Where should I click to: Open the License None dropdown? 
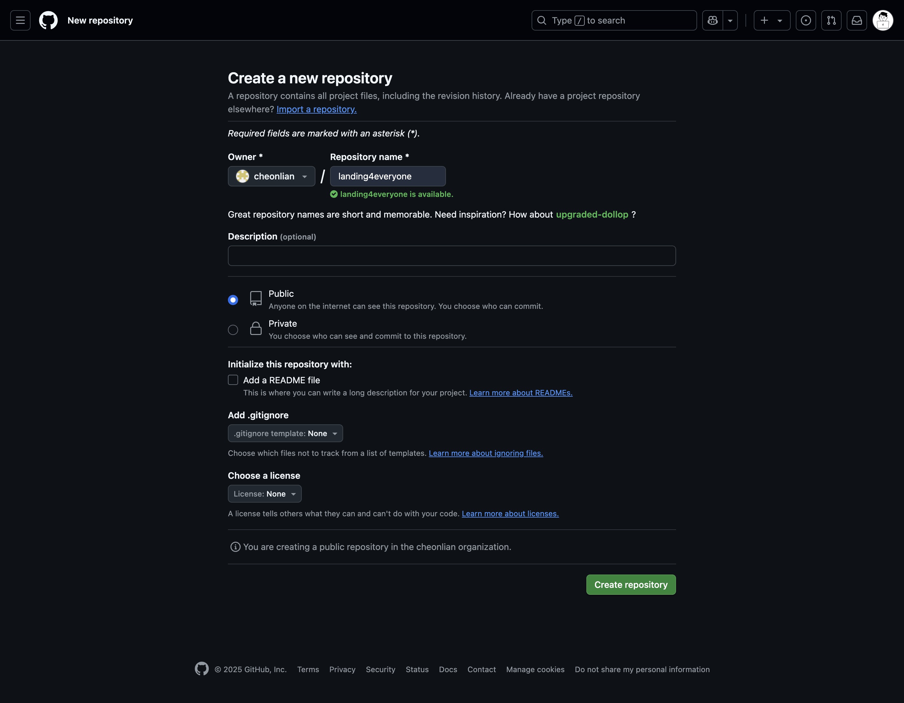click(x=265, y=494)
